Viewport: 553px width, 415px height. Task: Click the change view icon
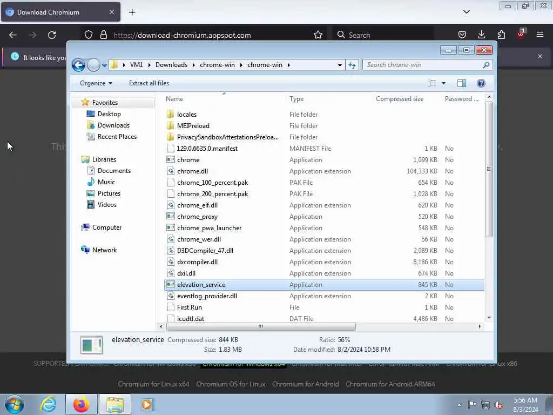[x=431, y=83]
